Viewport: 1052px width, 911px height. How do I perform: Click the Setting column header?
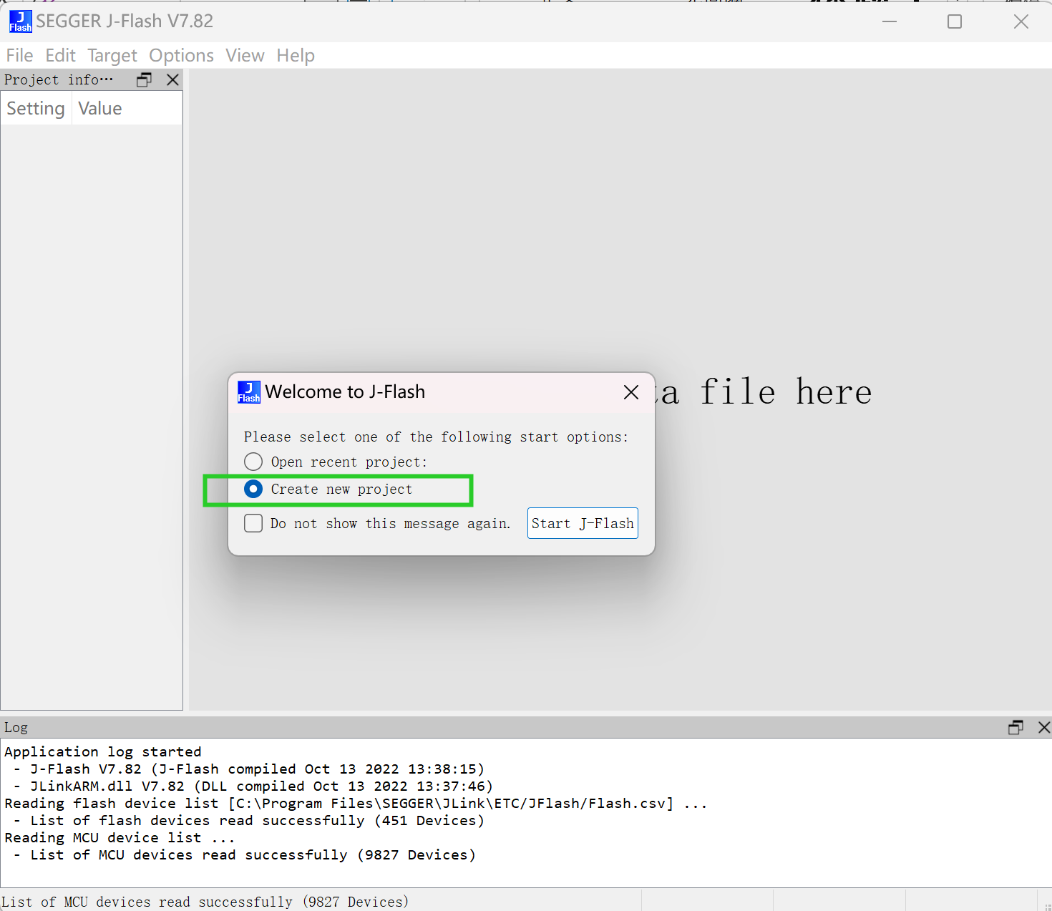click(36, 109)
